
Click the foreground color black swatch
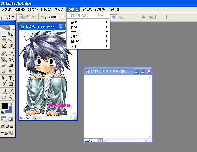[x=5, y=106]
